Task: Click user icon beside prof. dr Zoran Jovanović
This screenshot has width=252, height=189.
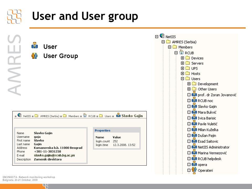Action: (194, 94)
